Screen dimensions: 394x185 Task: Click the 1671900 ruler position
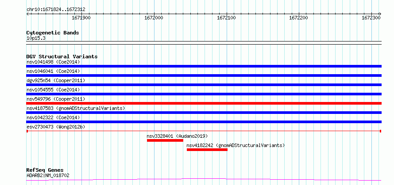point(81,18)
